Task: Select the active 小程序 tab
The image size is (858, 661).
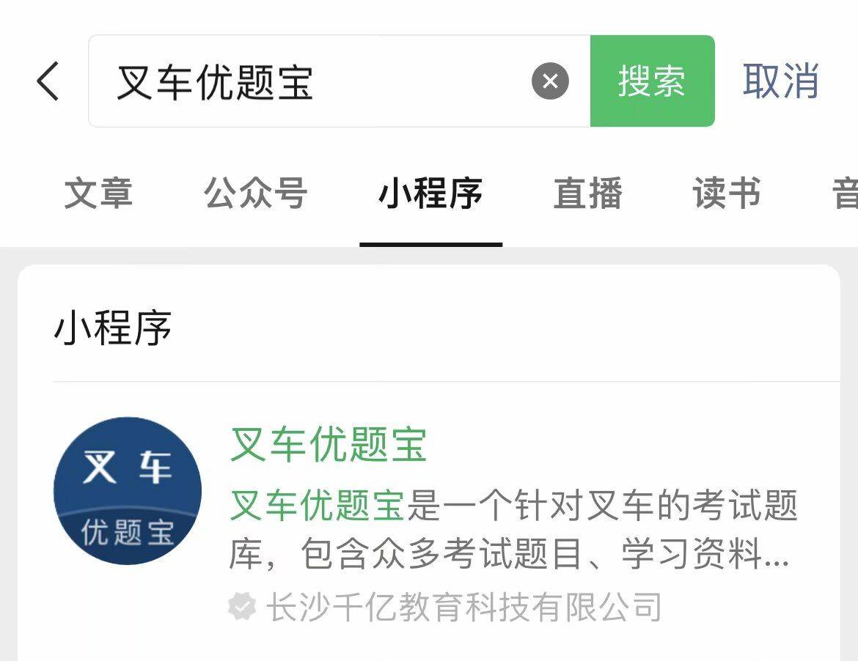Action: pos(430,193)
